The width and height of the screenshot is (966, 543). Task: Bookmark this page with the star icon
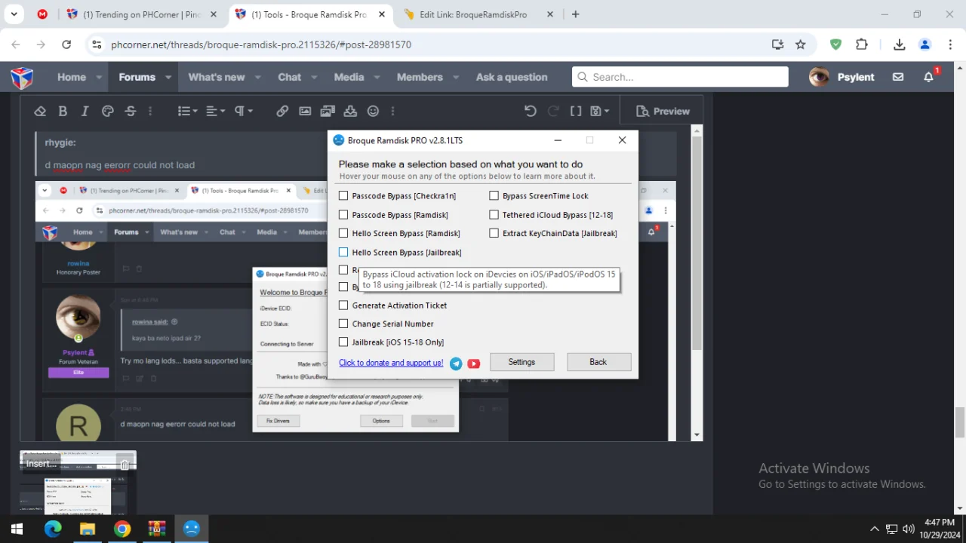801,44
